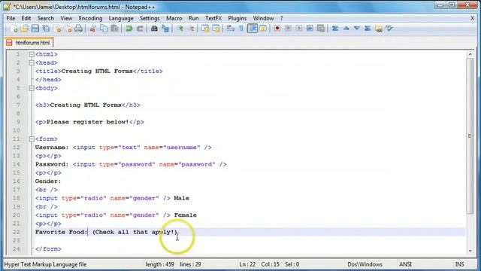Select the htmlforums.html document tab
This screenshot has width=481, height=271.
tap(29, 42)
